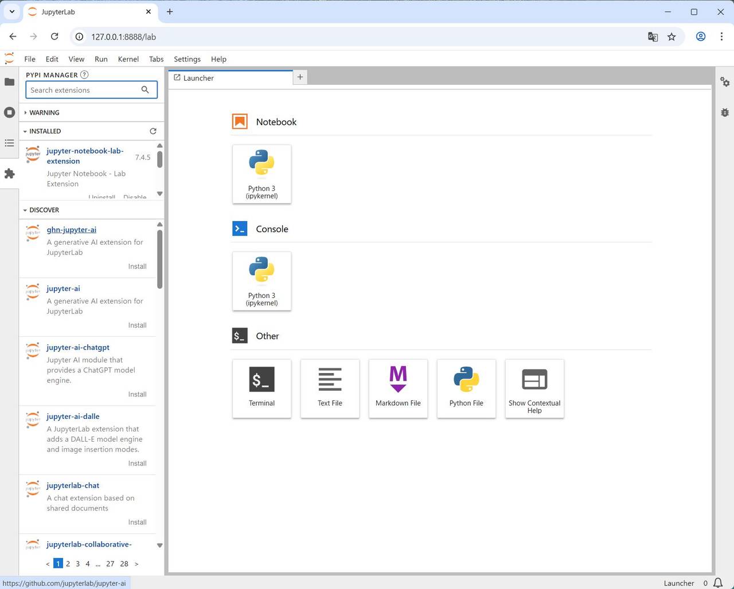734x589 pixels.
Task: Select the JupyterLab browser tab
Action: coord(90,12)
